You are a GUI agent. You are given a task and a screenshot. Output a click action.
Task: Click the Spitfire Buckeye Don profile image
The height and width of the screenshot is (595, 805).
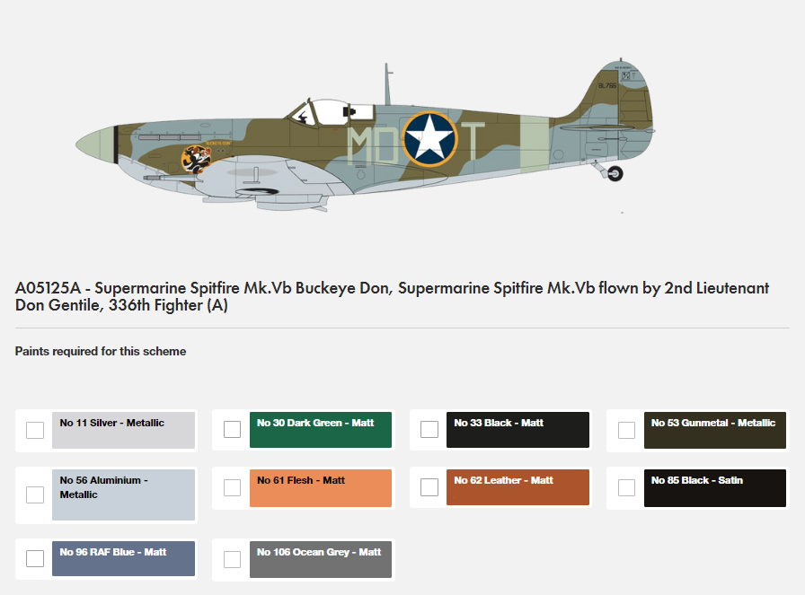coord(366,135)
